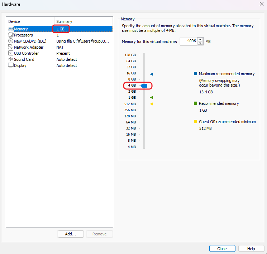Click the 512 MB slider label
This screenshot has height=254, width=267.
130,104
